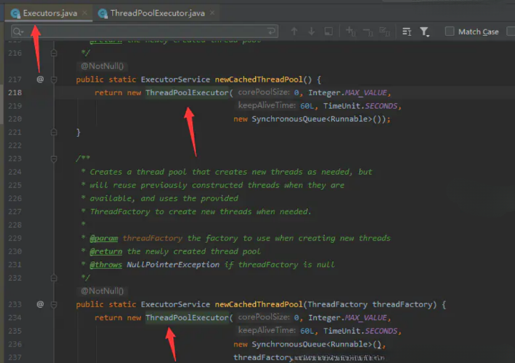515x363 pixels.
Task: Click line number 224 in gutter
Action: click(x=15, y=172)
